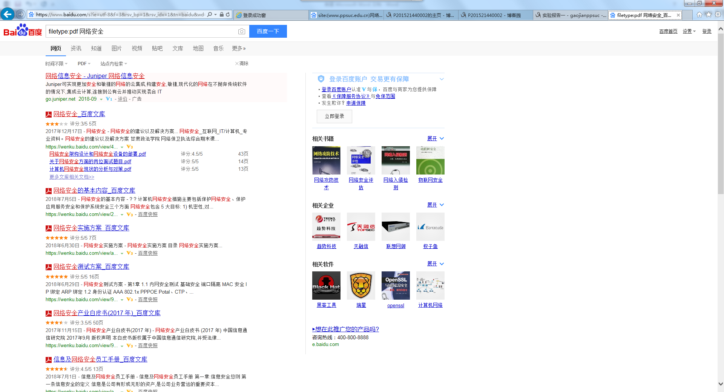The height and width of the screenshot is (392, 724).
Task: Open the 设置 dropdown menu
Action: coord(689,31)
